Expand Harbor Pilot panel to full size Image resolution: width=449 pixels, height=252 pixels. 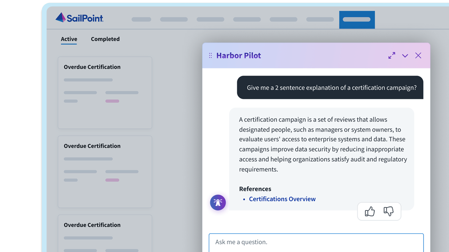click(x=392, y=55)
